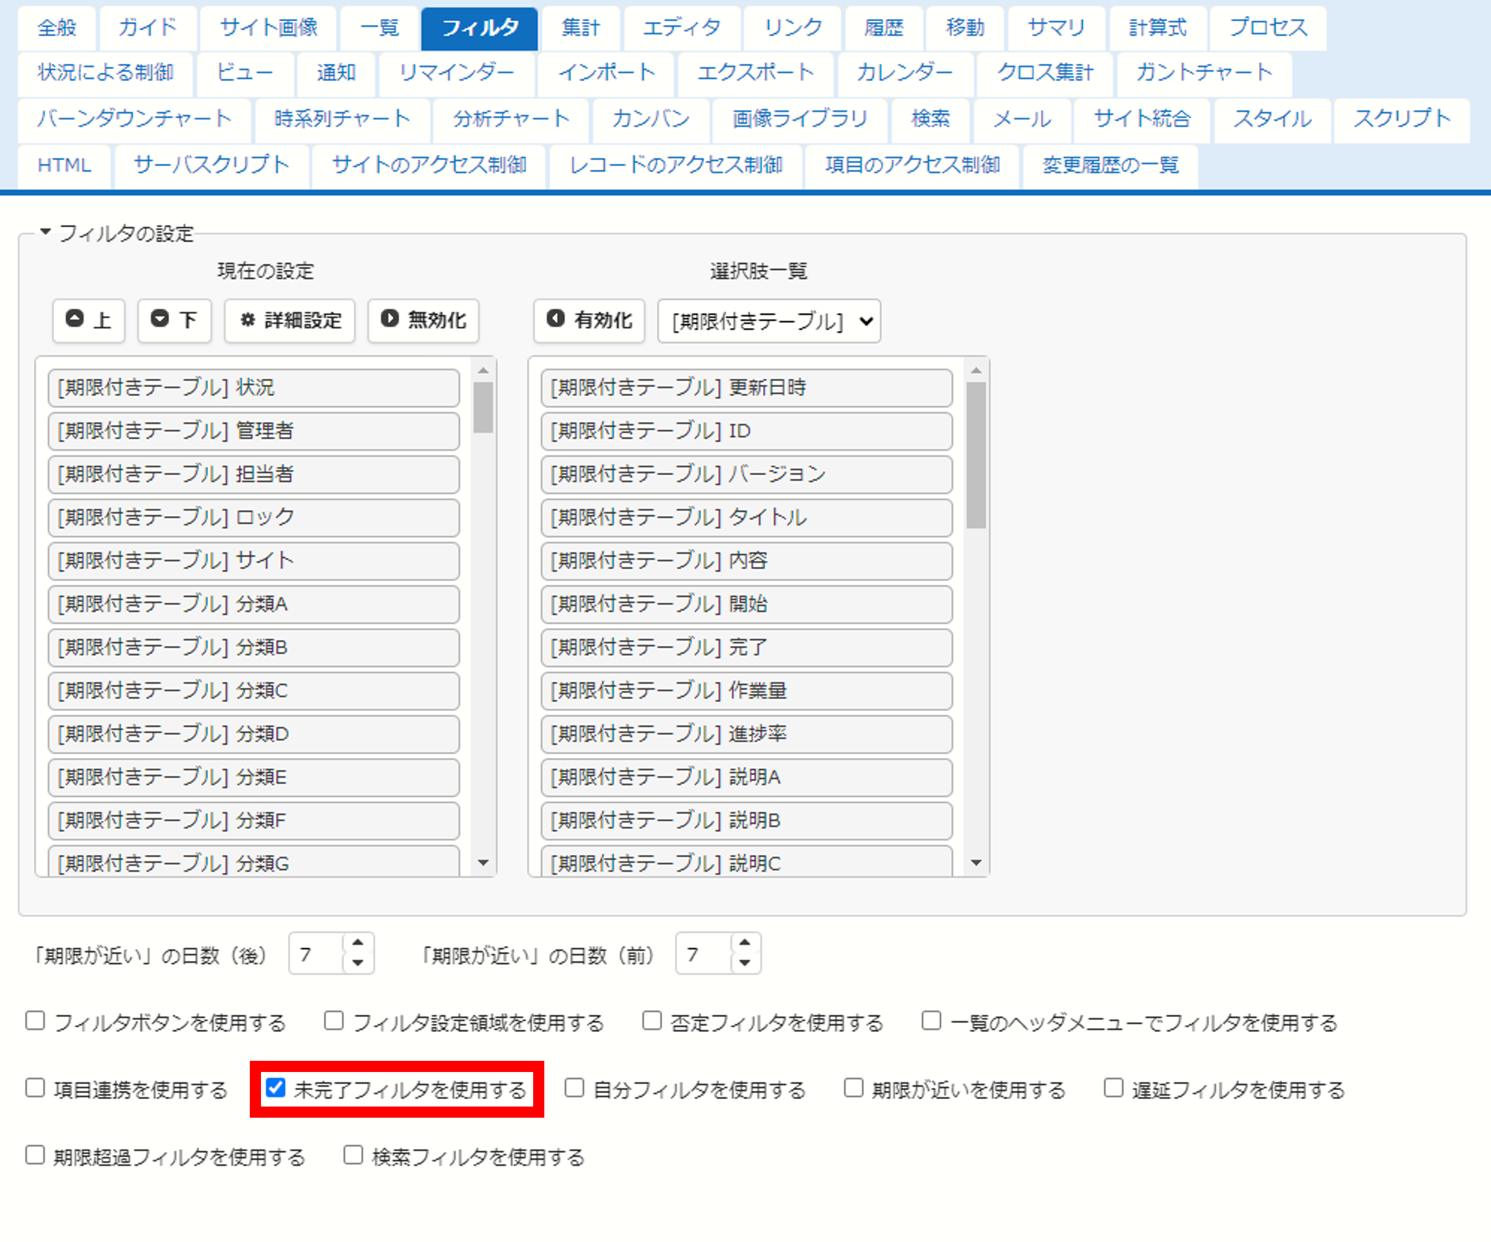Select the ガントチャート tab
The width and height of the screenshot is (1491, 1242).
(x=1204, y=73)
